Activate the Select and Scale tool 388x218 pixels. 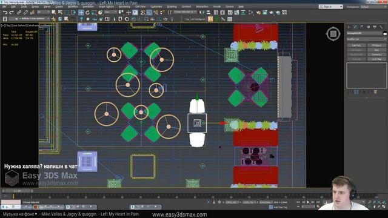tap(94, 12)
